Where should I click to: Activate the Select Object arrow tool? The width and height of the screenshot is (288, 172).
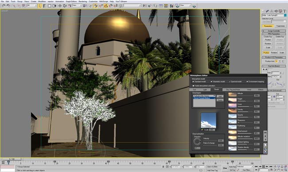[x=40, y=6]
